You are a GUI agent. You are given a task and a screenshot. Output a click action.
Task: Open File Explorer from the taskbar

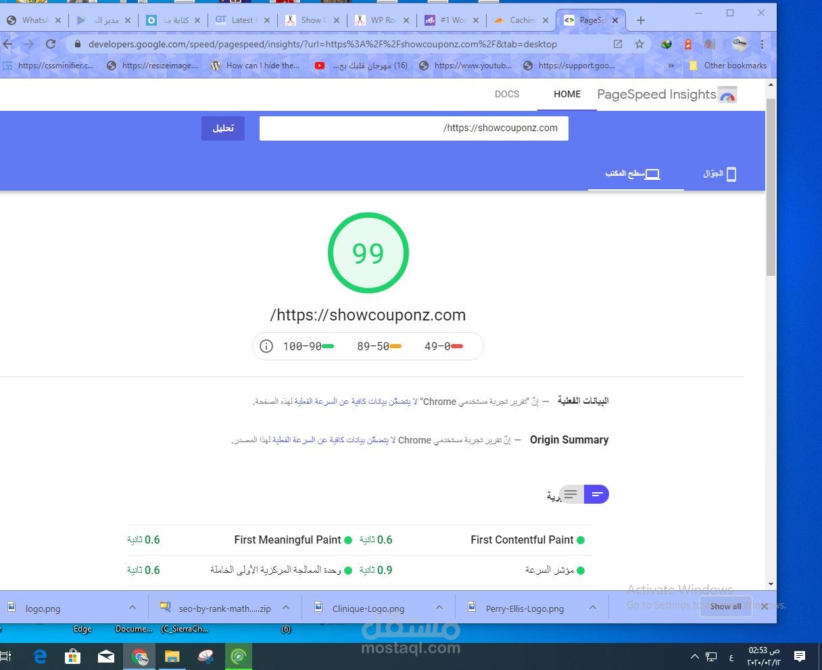(x=172, y=656)
